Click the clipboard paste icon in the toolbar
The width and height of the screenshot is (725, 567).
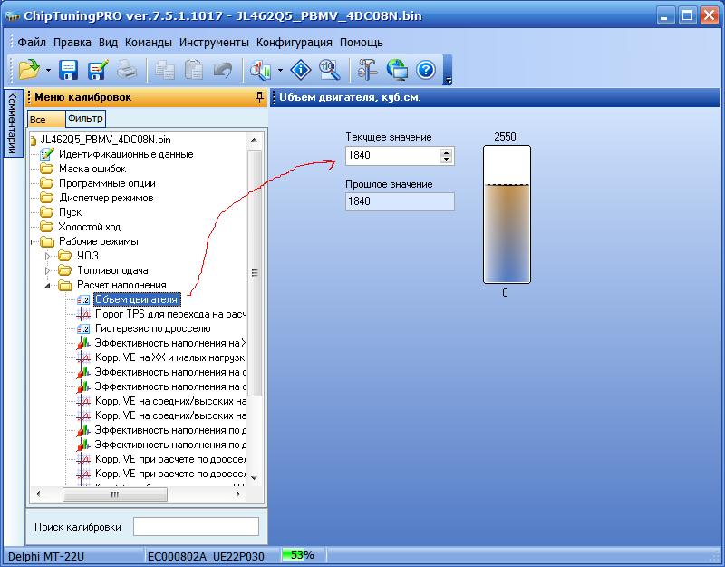click(x=193, y=70)
